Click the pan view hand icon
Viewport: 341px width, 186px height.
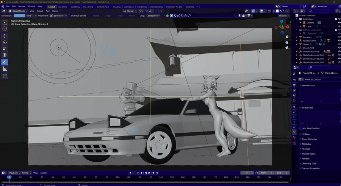[x=287, y=42]
